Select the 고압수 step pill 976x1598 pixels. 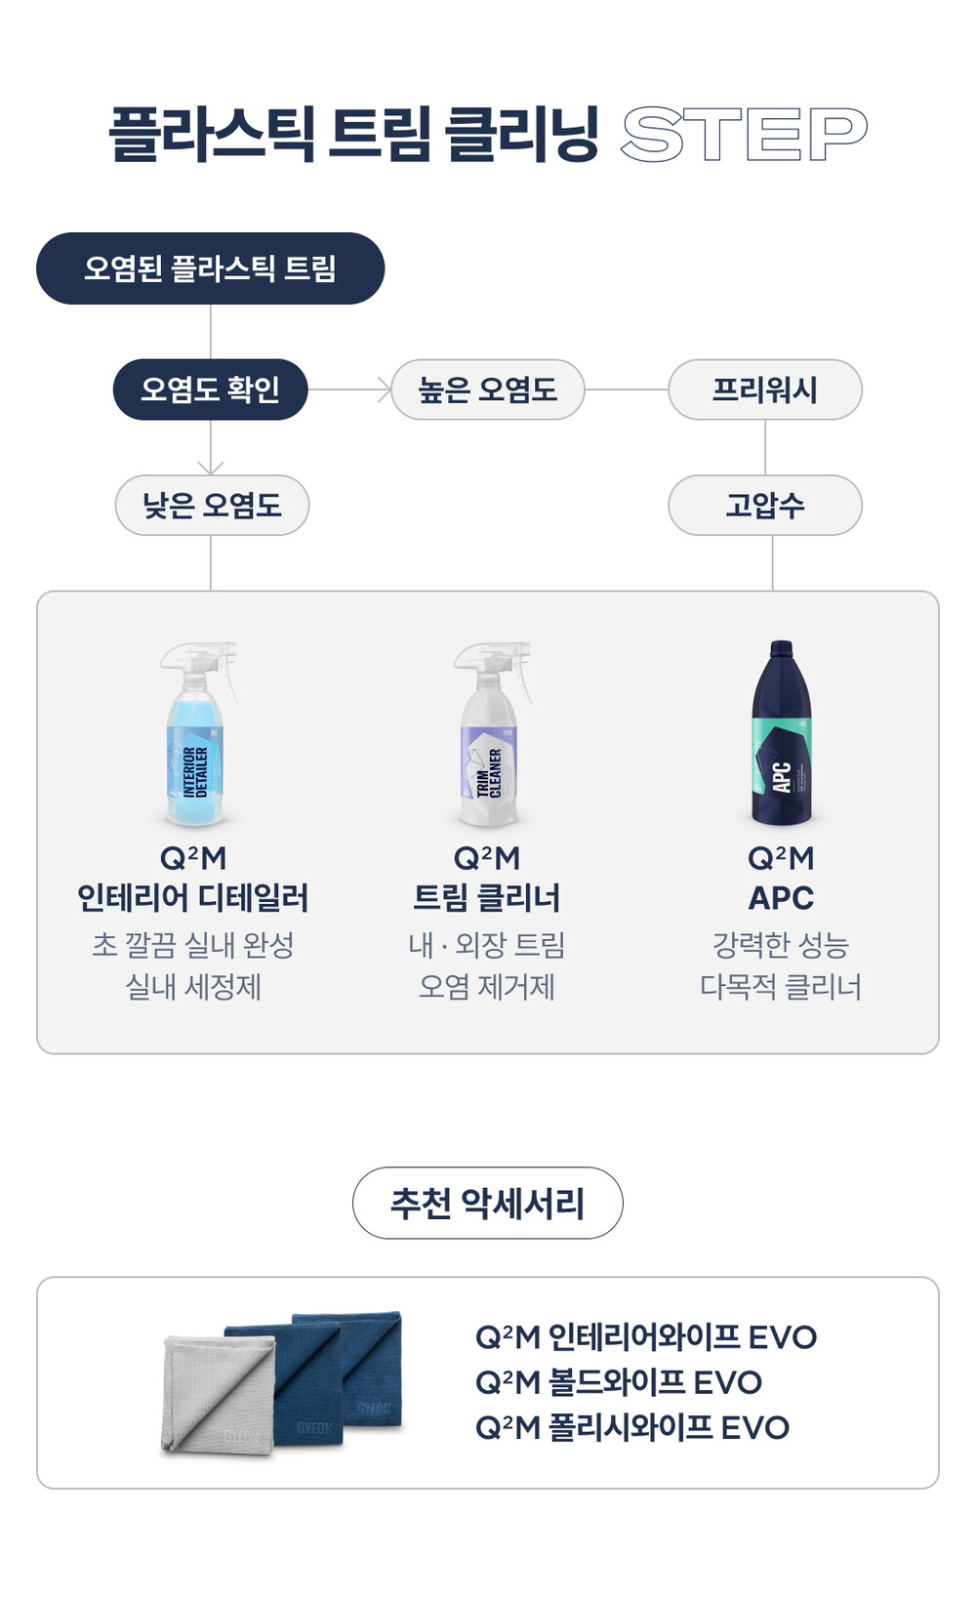(x=764, y=506)
